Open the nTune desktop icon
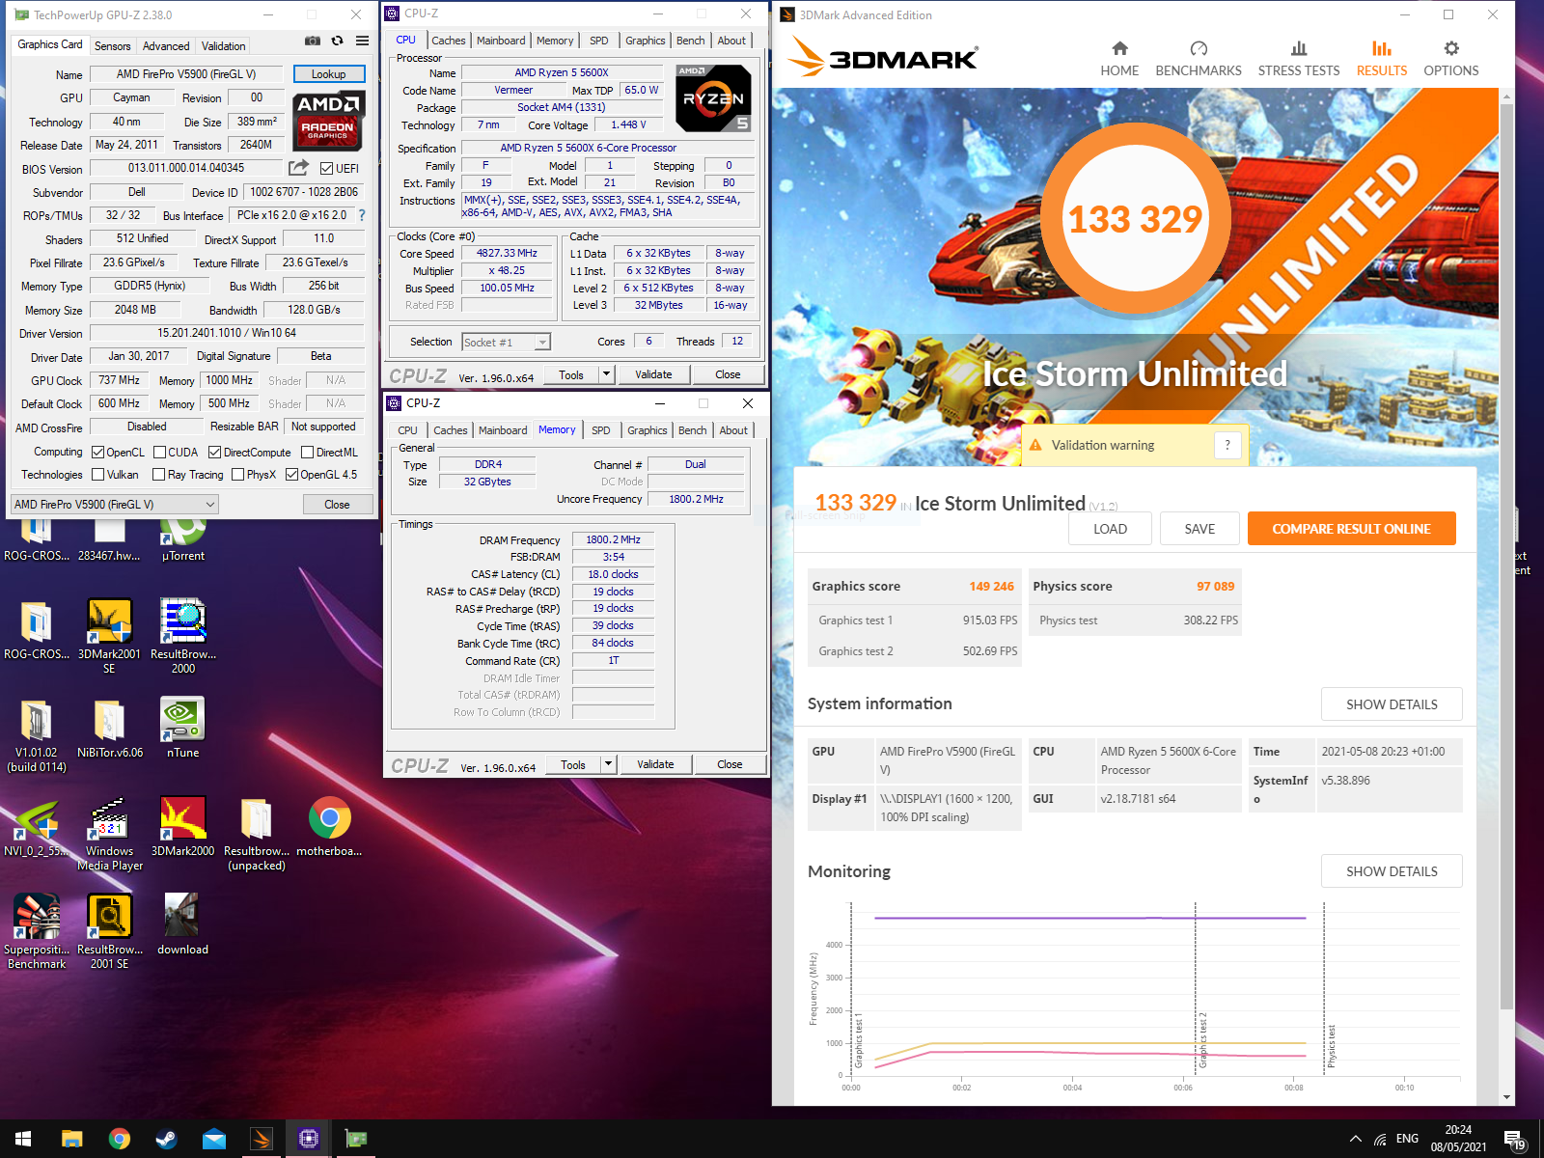The image size is (1544, 1158). pyautogui.click(x=182, y=730)
